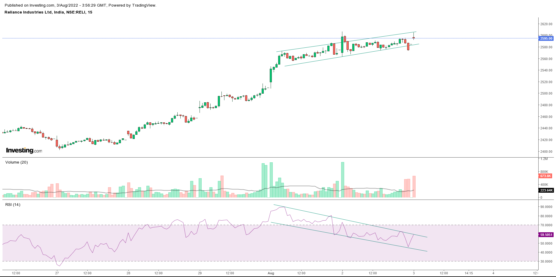This screenshot has width=556, height=277.
Task: Select the 90.0000 RSI axis level
Action: 546,207
